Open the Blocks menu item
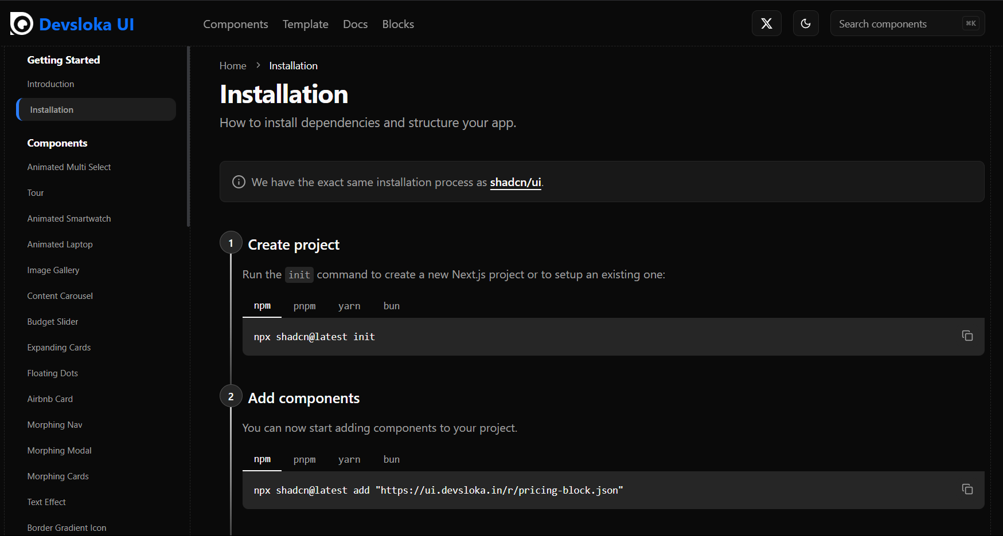This screenshot has height=536, width=1003. tap(398, 24)
